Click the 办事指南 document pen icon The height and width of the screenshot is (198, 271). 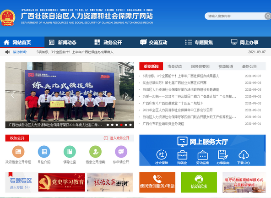point(223,155)
